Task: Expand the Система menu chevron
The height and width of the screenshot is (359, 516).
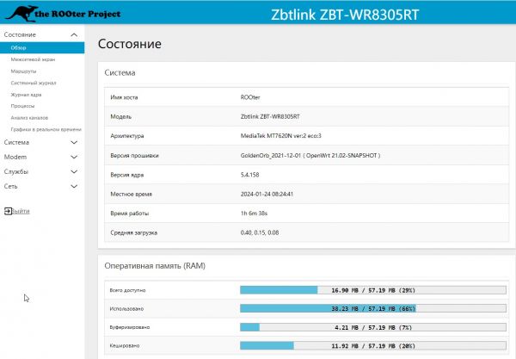Action: click(74, 142)
